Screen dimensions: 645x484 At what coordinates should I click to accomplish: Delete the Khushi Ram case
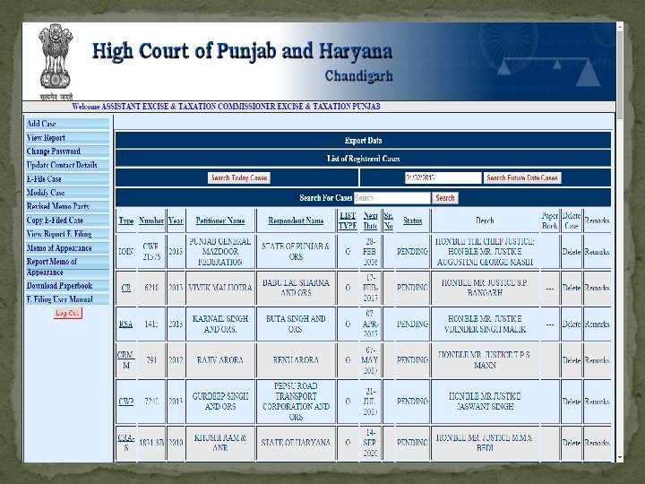point(572,443)
